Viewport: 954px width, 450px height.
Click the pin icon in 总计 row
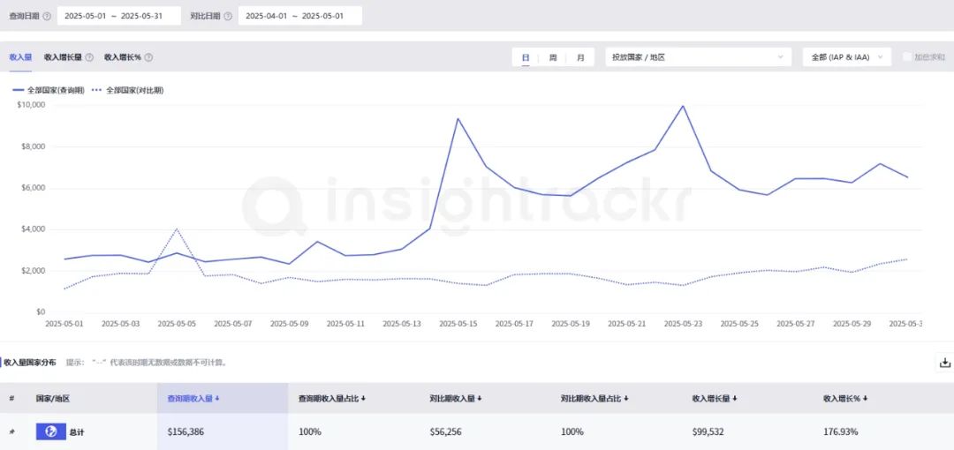(x=12, y=431)
